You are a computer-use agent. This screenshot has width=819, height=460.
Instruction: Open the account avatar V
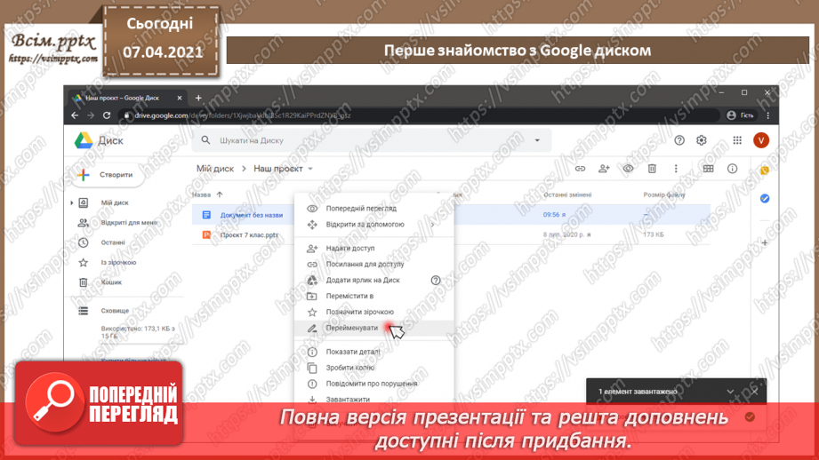coord(760,140)
